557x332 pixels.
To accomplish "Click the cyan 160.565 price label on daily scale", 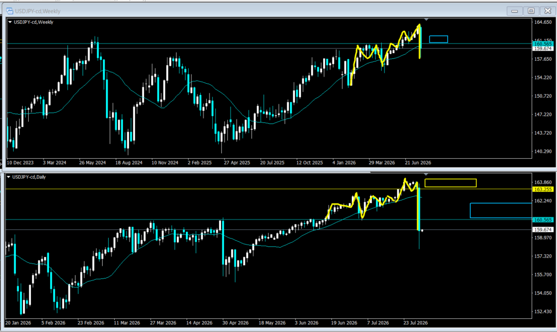I will [x=543, y=220].
